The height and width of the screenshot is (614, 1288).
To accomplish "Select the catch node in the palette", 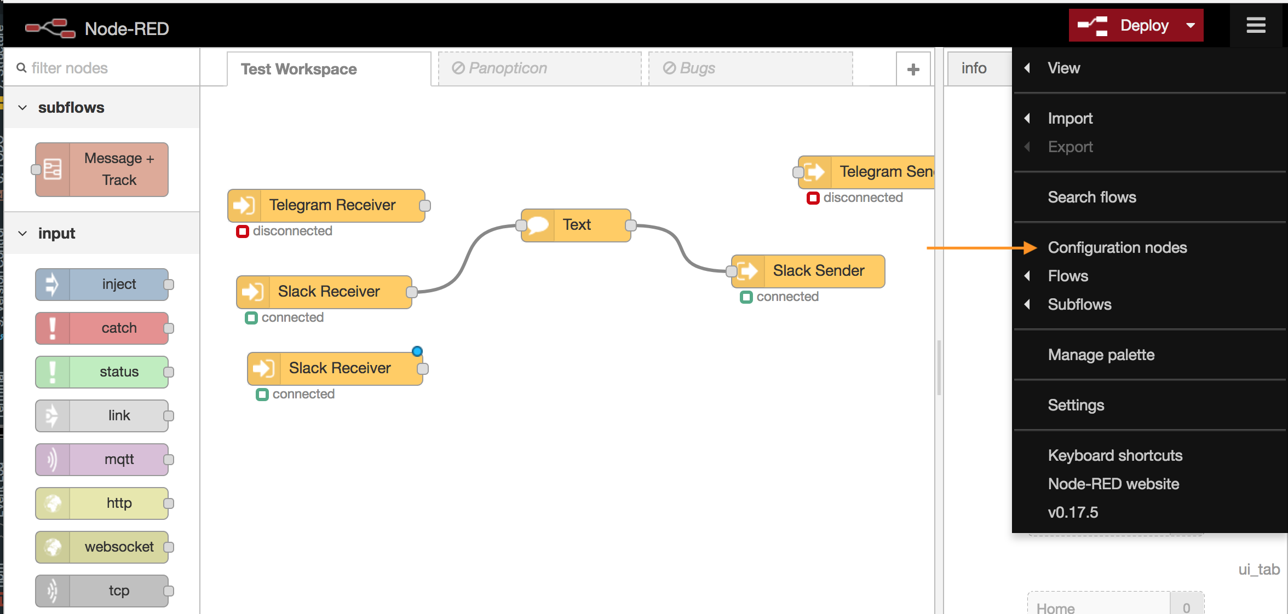I will [102, 328].
